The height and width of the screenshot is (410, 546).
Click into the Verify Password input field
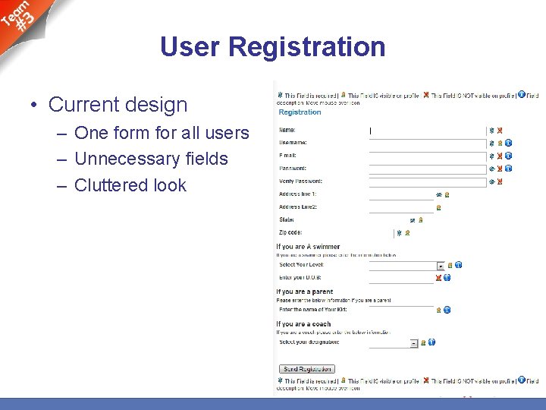(428, 182)
